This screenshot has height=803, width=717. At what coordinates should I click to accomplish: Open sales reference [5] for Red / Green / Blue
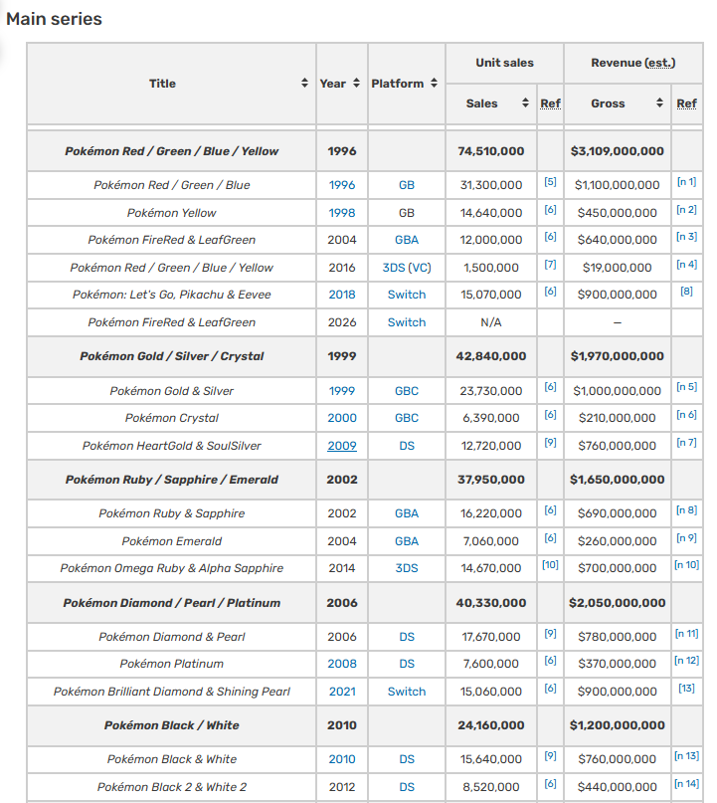coord(550,182)
